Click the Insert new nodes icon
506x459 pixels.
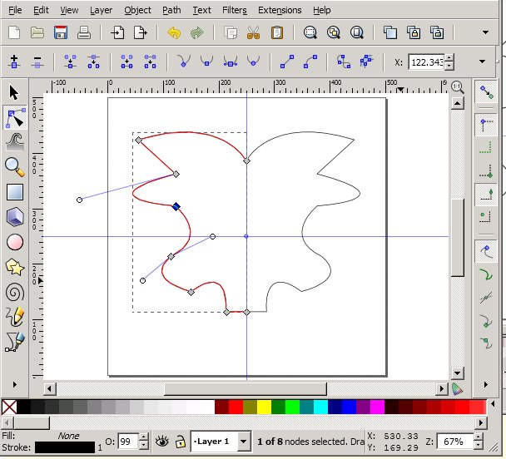click(14, 62)
